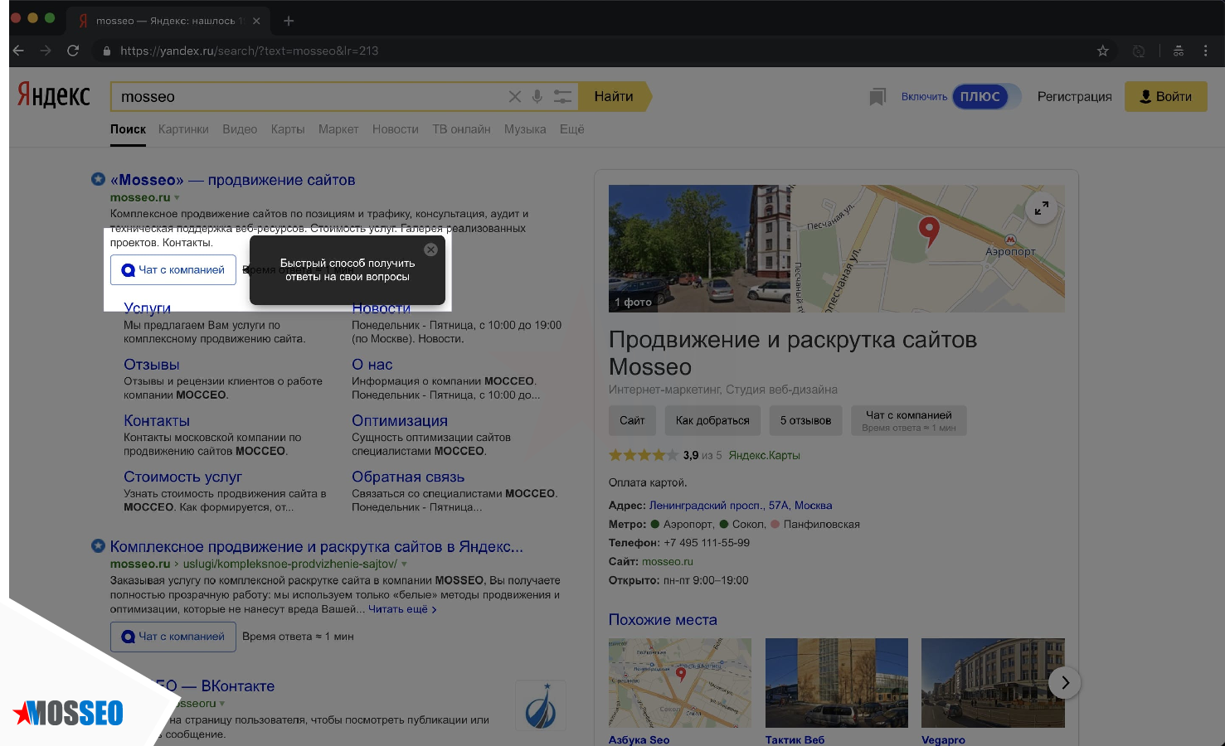
Task: Open 5 отзывов reviews button
Action: pos(805,420)
